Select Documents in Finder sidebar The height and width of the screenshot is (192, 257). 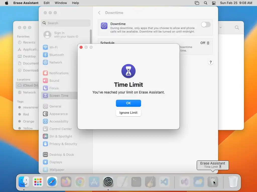point(28,63)
